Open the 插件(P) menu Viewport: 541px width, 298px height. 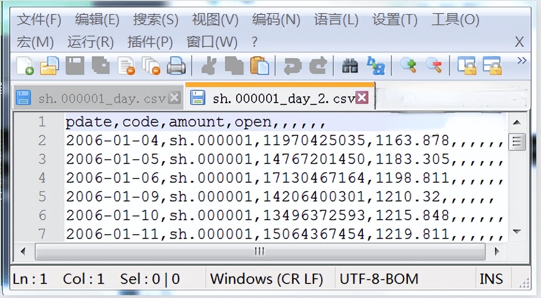tap(150, 42)
